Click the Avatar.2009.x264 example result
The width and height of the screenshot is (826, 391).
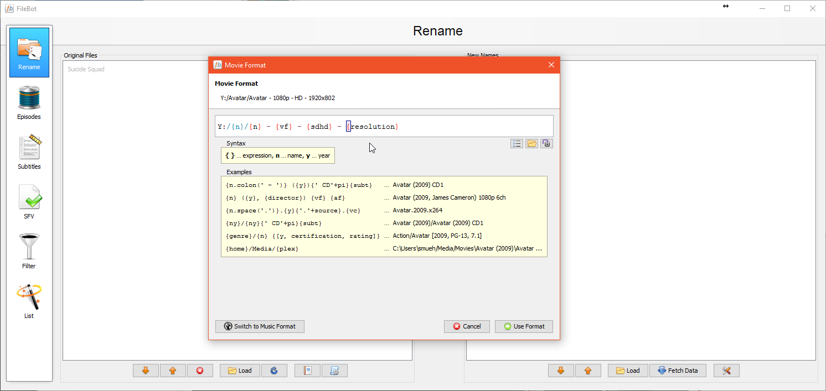(417, 210)
